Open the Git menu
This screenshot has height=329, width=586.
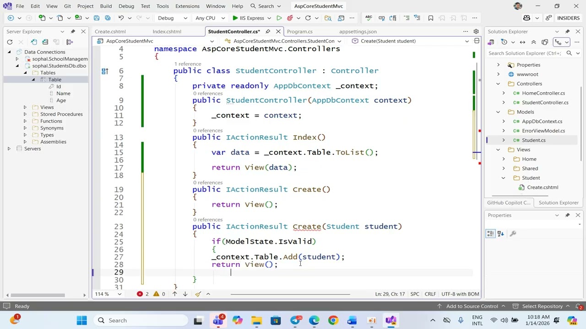click(x=67, y=6)
